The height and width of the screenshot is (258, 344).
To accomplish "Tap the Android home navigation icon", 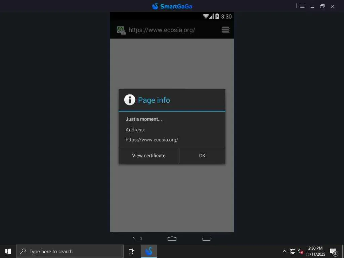I will tap(172, 239).
